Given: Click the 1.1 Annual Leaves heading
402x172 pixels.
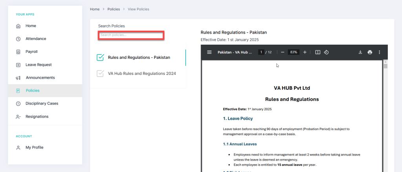Looking at the screenshot, I should (240, 144).
